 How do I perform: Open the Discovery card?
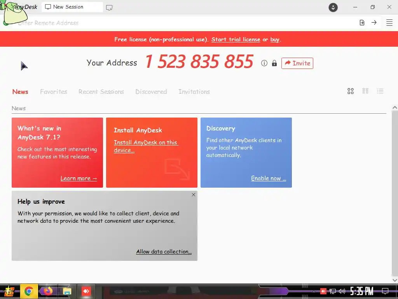tap(246, 153)
